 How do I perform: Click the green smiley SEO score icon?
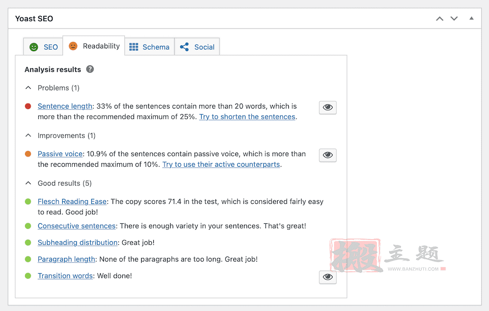click(34, 47)
